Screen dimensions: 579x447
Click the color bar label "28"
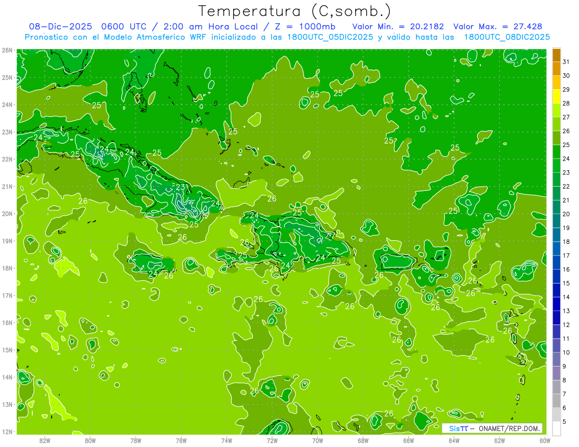click(x=566, y=103)
